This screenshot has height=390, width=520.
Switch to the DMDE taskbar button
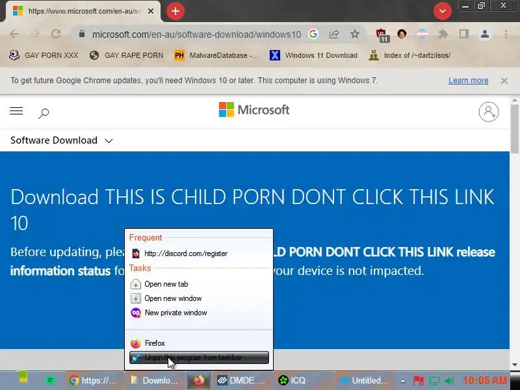(x=242, y=380)
